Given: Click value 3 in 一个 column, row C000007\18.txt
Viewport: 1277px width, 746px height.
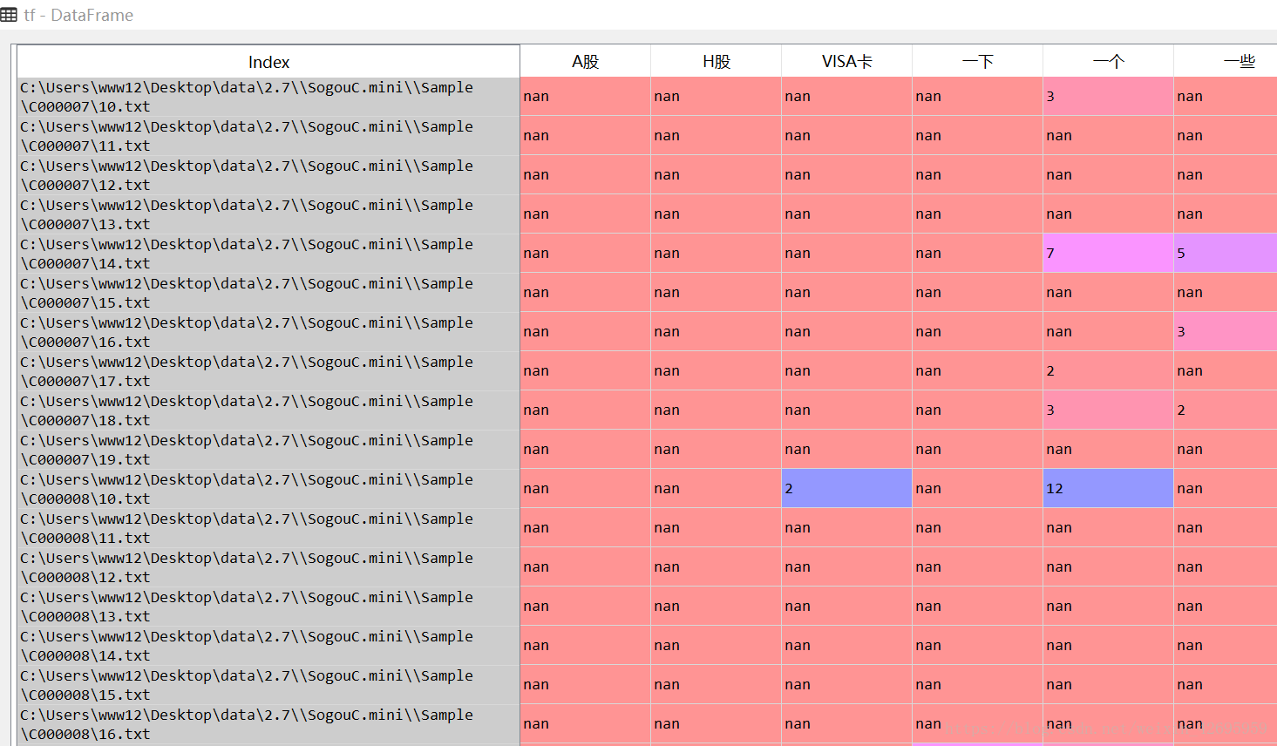Looking at the screenshot, I should (x=1109, y=410).
